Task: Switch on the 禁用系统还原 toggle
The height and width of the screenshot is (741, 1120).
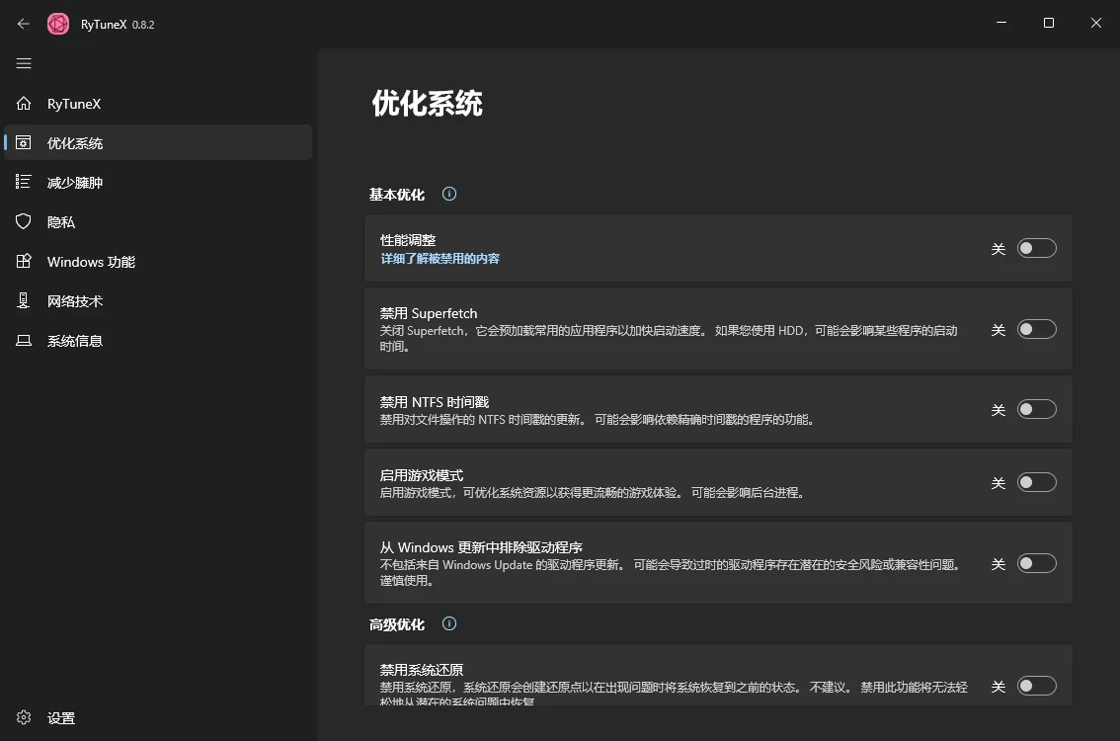Action: click(x=1036, y=685)
